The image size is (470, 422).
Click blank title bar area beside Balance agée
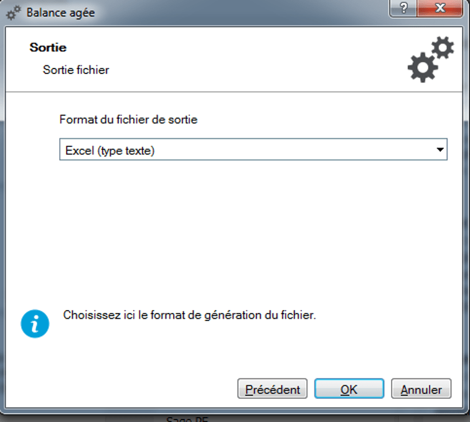[x=240, y=13]
